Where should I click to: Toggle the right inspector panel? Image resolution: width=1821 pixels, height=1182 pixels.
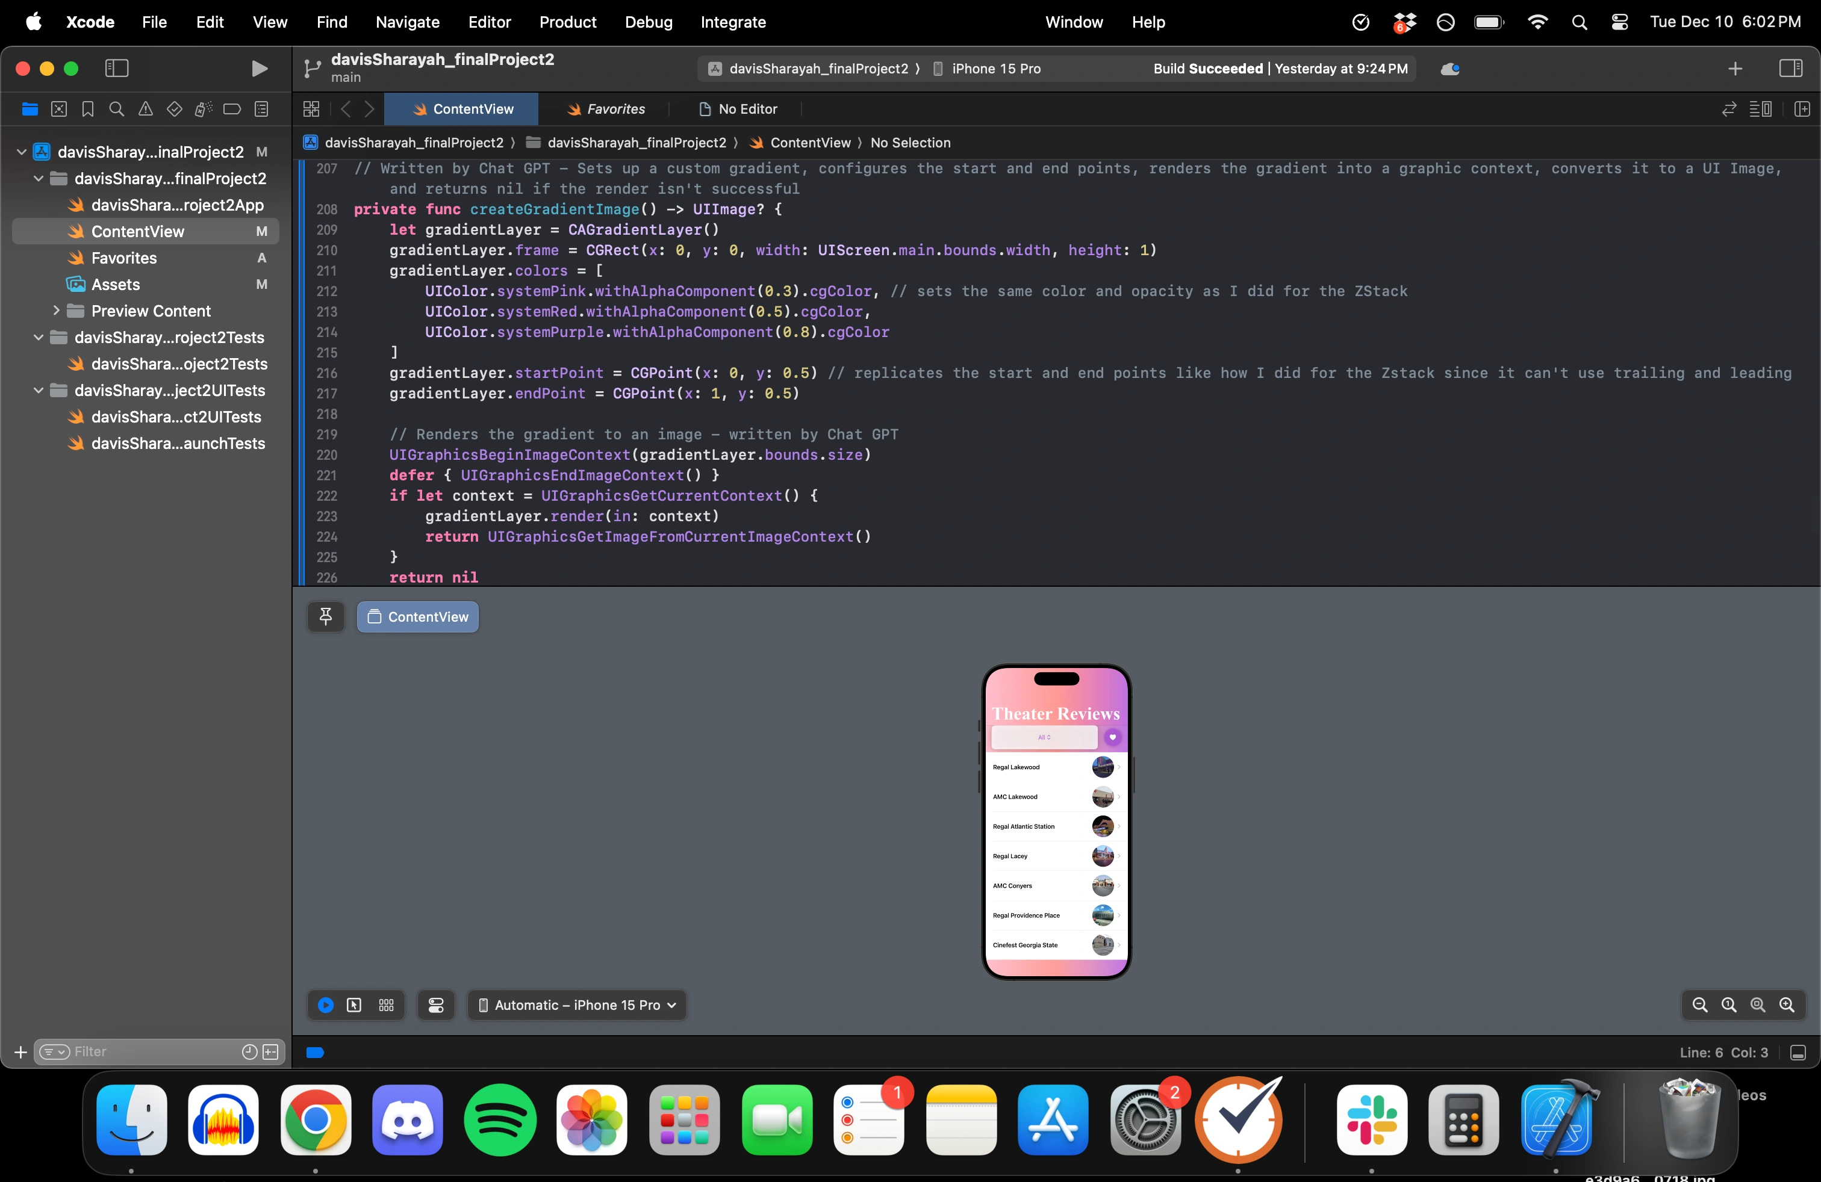(1790, 69)
